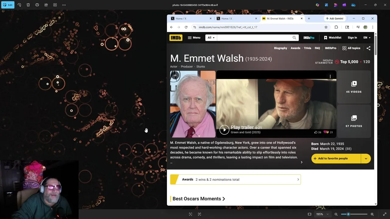This screenshot has width=390, height=219.
Task: Print the photo from Photos toolbar
Action: (x=37, y=5)
